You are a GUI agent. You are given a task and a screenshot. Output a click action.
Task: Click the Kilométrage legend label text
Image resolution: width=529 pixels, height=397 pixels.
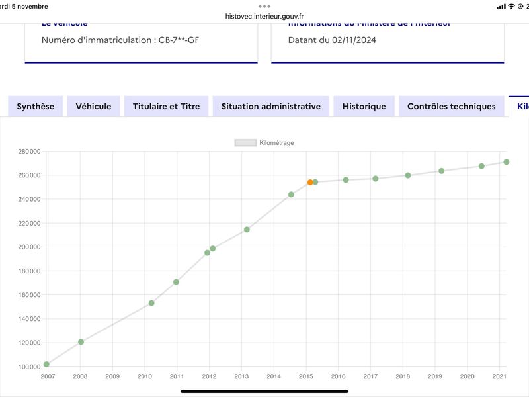(276, 143)
